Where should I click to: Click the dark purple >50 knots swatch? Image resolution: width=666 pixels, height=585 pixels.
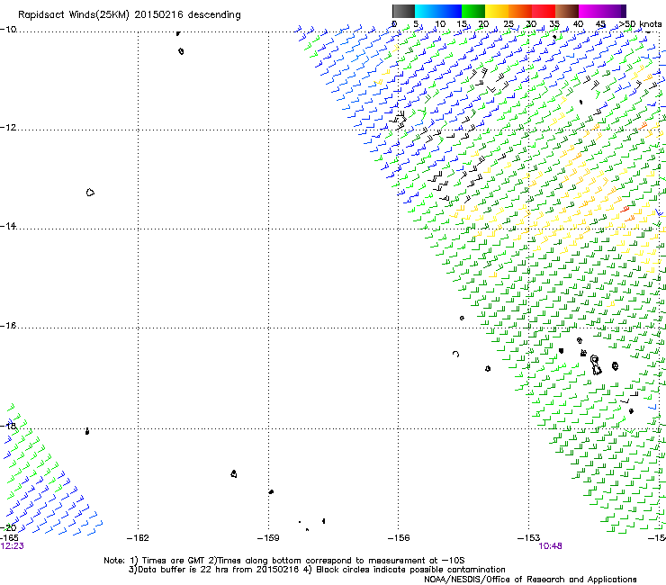click(x=623, y=11)
